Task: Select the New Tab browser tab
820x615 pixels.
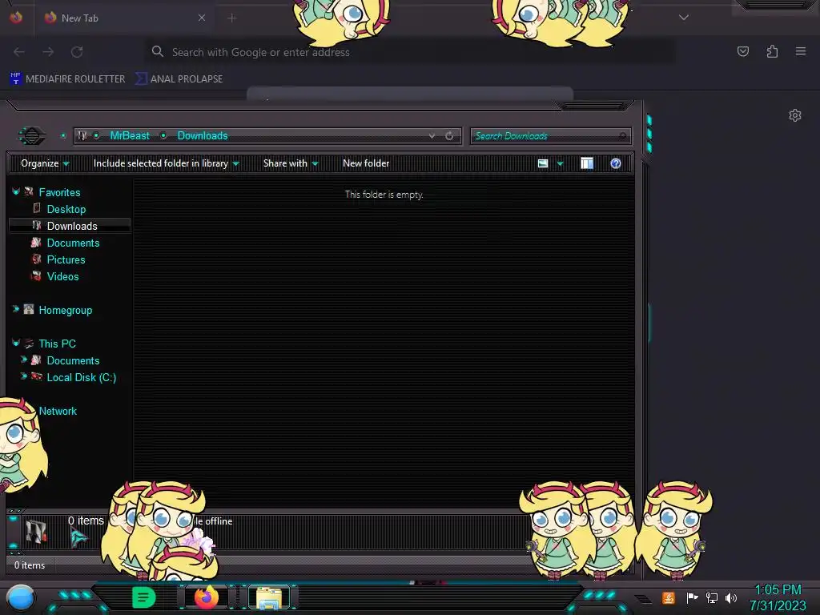Action: tap(123, 18)
